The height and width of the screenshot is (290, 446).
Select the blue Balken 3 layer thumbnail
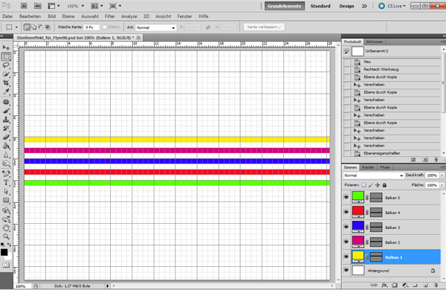point(358,227)
